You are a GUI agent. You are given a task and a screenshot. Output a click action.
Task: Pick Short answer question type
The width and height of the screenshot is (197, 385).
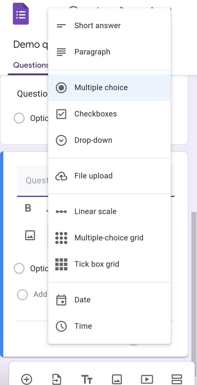[x=109, y=26]
